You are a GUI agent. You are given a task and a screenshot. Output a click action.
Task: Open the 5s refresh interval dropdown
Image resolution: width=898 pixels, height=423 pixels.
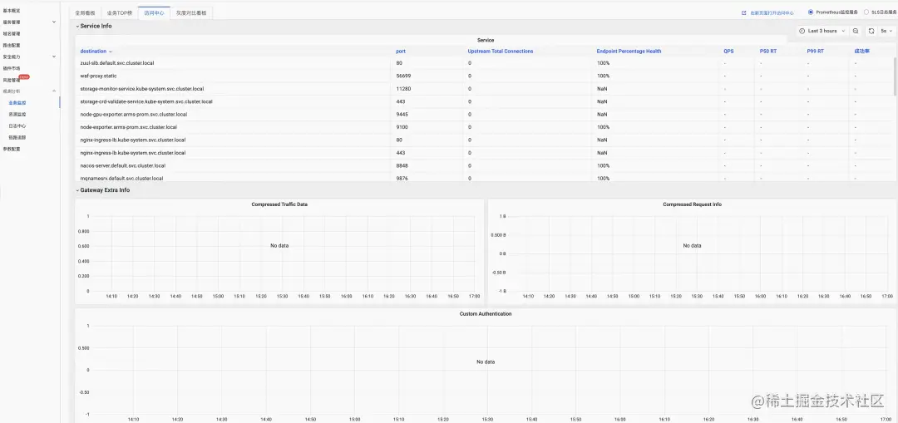(886, 31)
